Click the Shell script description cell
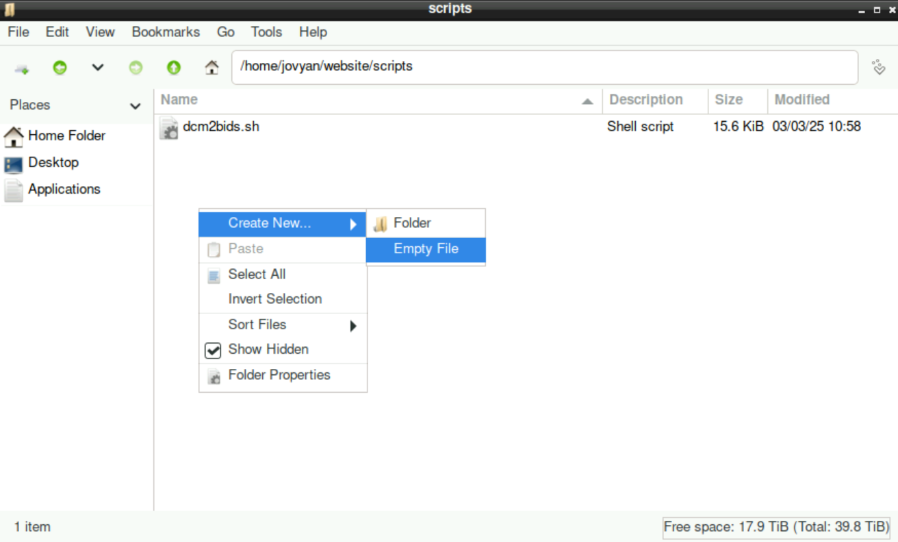Screen dimensions: 898x542 click(x=641, y=127)
